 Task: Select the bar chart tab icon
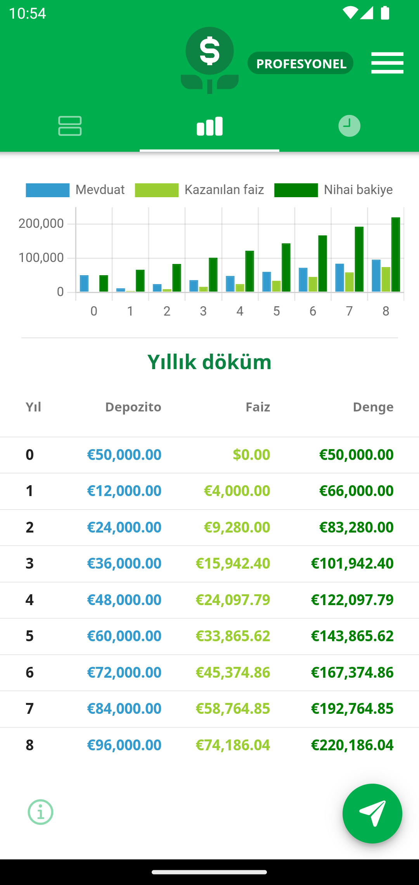[209, 126]
